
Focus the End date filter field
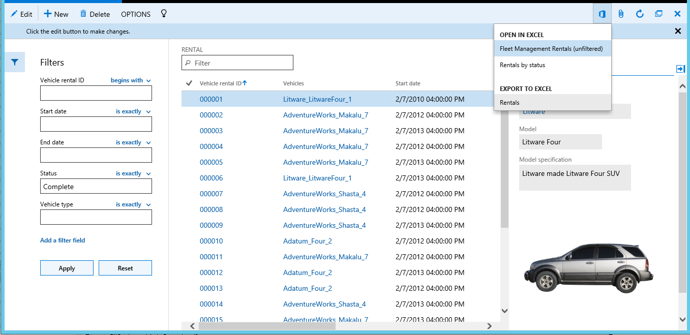pyautogui.click(x=96, y=155)
